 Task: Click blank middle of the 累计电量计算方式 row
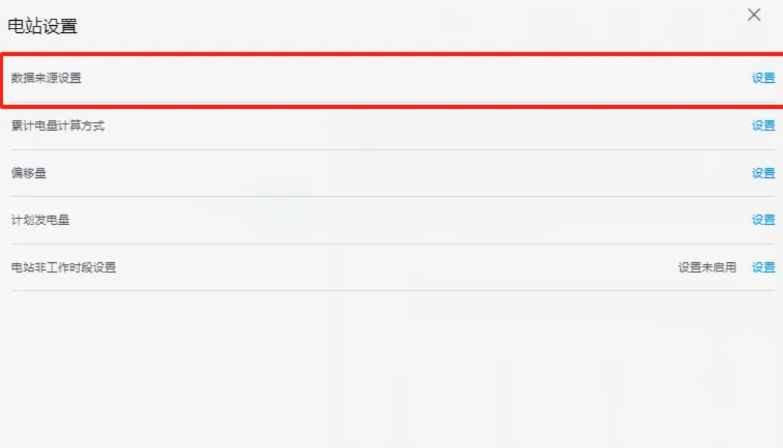pos(388,126)
